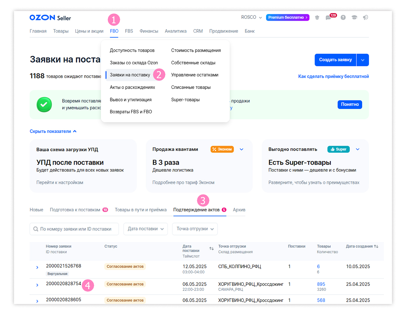Open the Банк top menu item

[x=249, y=31]
